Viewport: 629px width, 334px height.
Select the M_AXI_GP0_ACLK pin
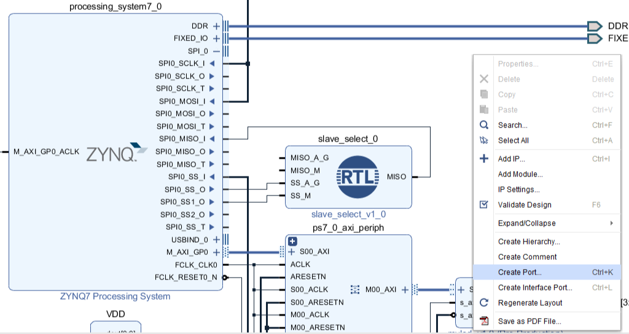[47, 151]
